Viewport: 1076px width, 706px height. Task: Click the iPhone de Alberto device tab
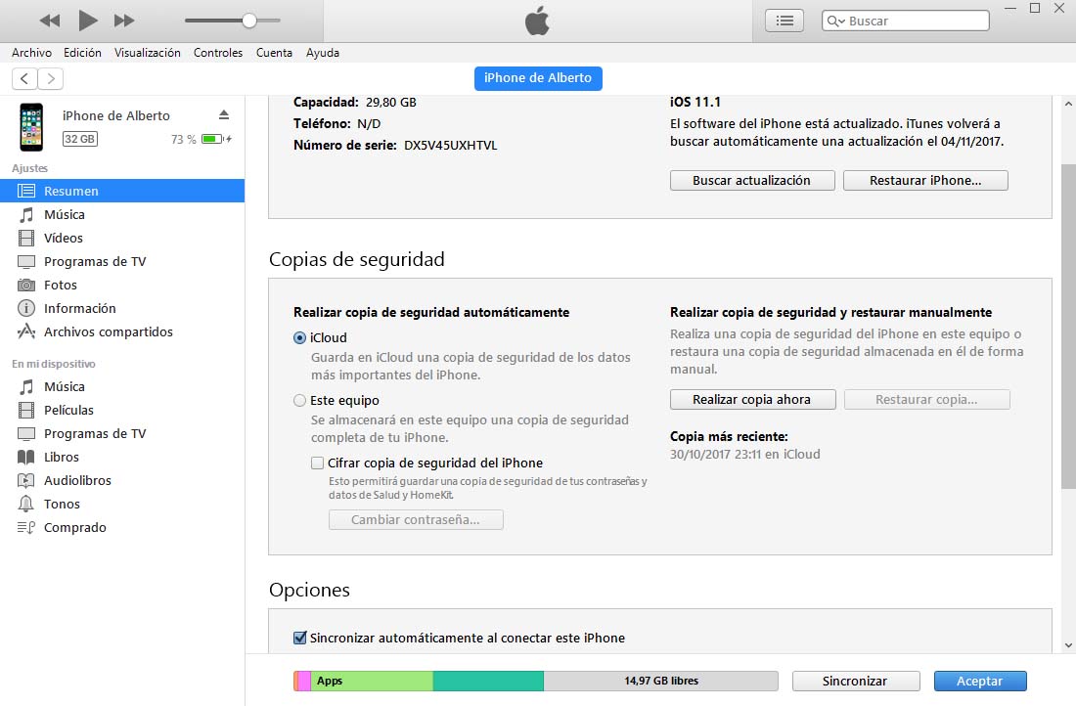coord(538,78)
